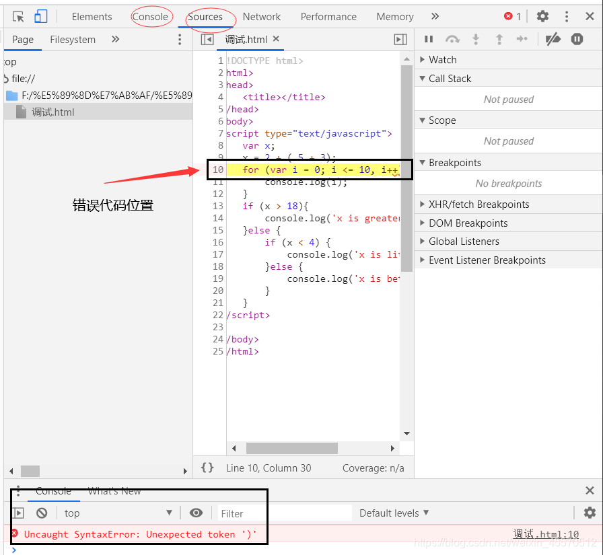Step over next function call
This screenshot has height=555, width=603.
tap(452, 39)
